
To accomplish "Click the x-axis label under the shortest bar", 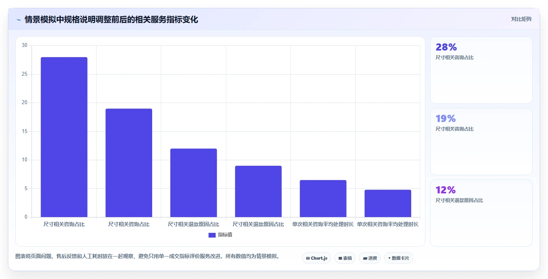I will click(388, 224).
